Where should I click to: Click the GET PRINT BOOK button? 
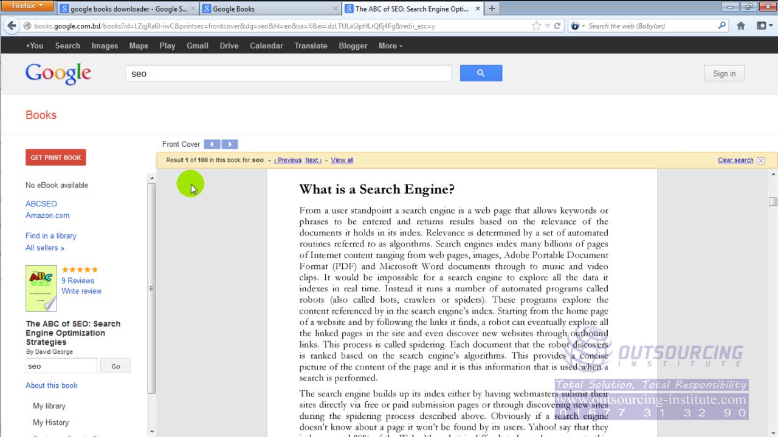pos(56,157)
